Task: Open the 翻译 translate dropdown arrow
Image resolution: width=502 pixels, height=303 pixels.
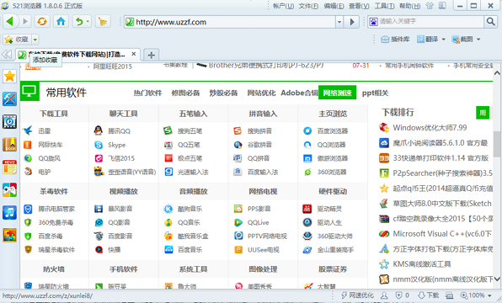Action: [x=443, y=40]
